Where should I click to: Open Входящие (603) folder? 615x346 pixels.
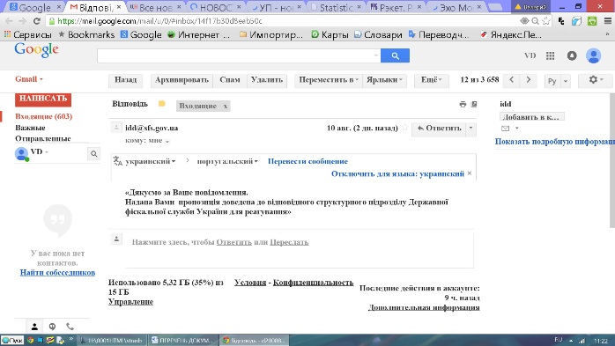[x=43, y=116]
